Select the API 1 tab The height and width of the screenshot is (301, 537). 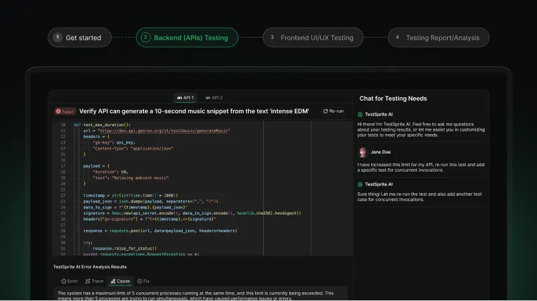pos(185,98)
